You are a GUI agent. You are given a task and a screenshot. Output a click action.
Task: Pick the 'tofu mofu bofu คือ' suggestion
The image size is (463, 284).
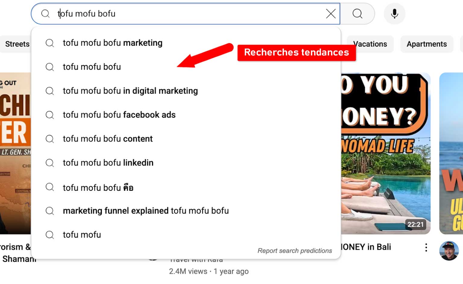98,188
